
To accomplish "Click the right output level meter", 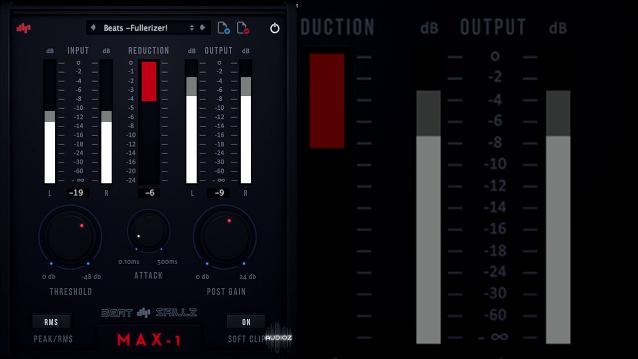I will point(246,122).
